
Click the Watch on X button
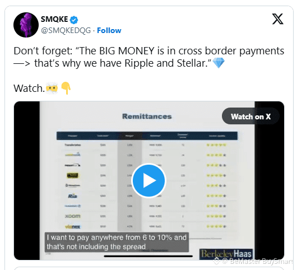[x=250, y=117]
